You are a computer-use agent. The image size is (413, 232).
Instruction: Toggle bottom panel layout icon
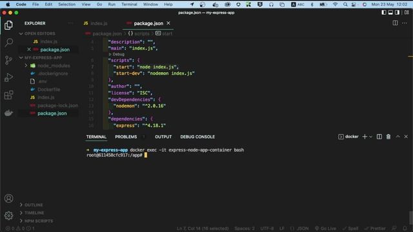click(x=390, y=12)
